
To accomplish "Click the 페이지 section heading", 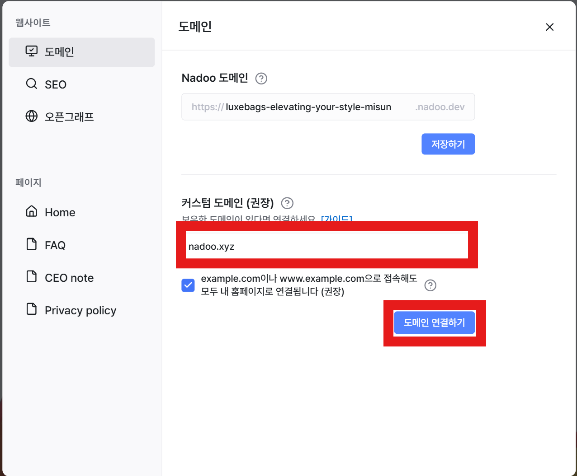I will click(x=28, y=182).
